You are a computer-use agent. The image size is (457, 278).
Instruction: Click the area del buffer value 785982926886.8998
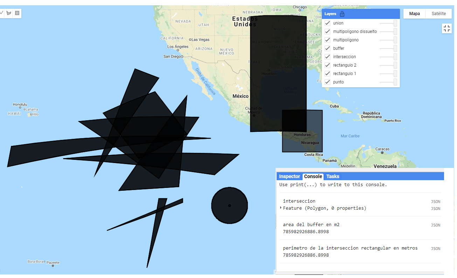[306, 231]
